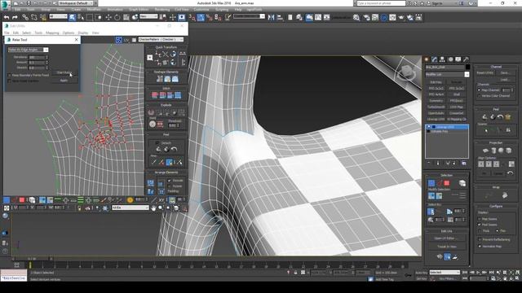Click the Break tool in Explode rollout
Viewport: 522px width, 293px height.
[151, 112]
